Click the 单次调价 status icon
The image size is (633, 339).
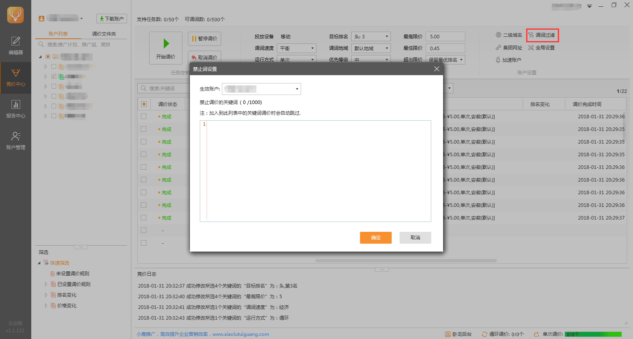[x=536, y=334]
